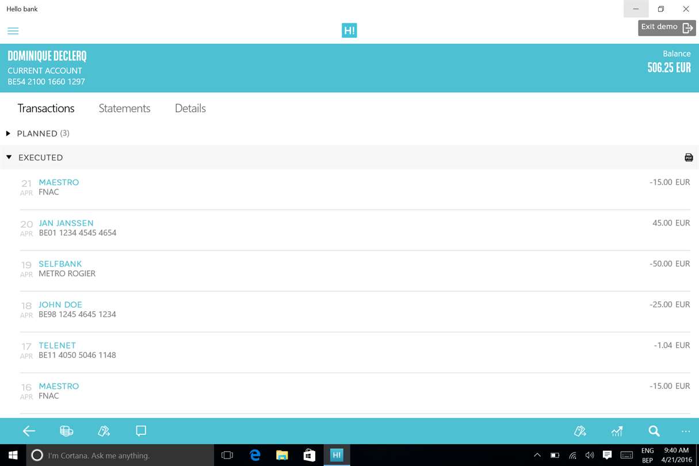This screenshot has width=699, height=466.
Task: Open the chat message icon
Action: point(141,430)
